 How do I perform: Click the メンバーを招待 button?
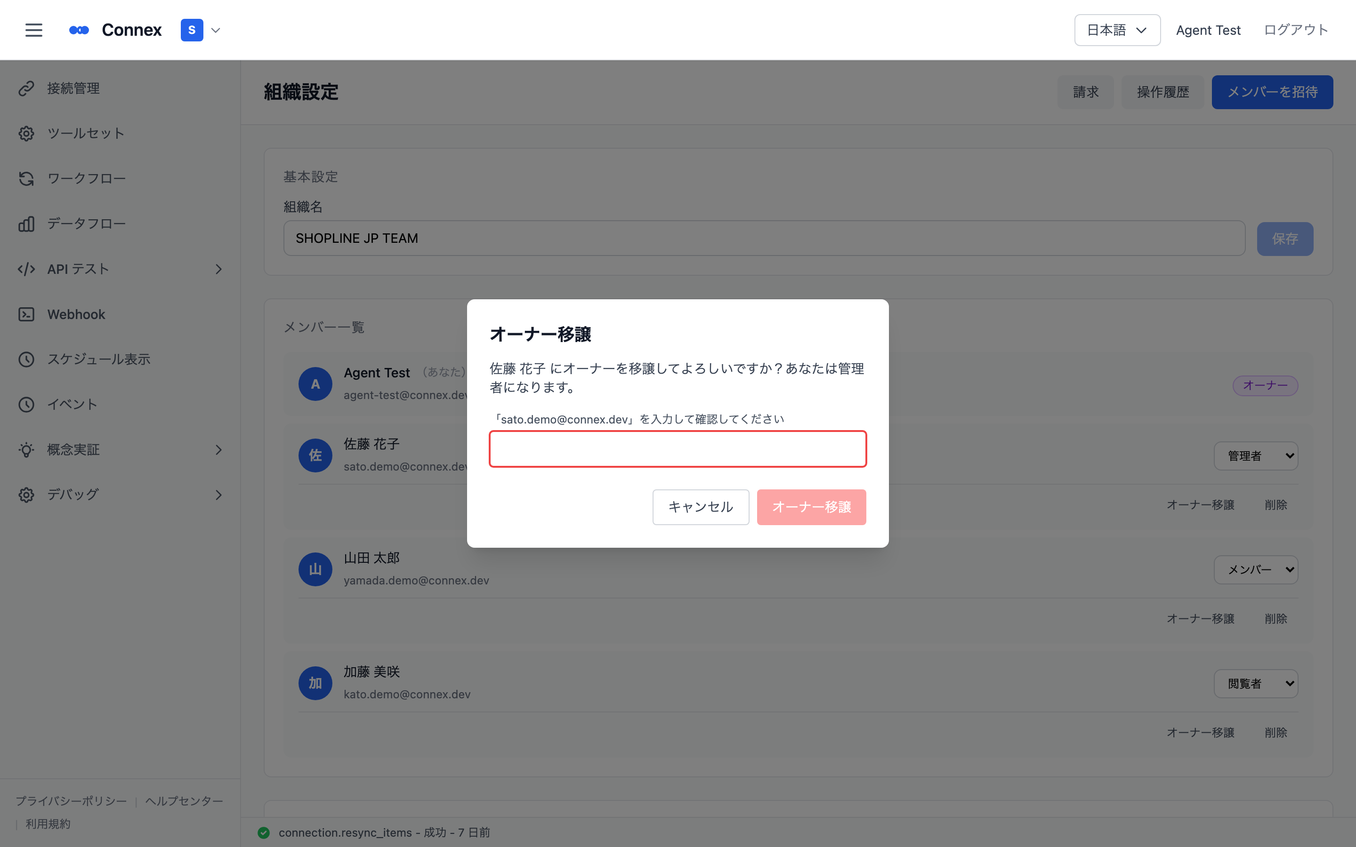pos(1272,92)
